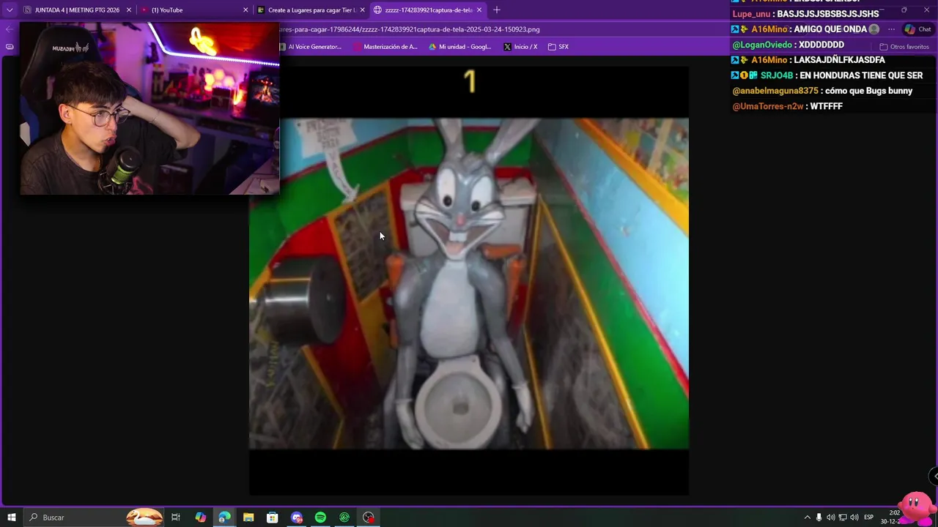The height and width of the screenshot is (527, 938).
Task: Click the YouTube tab favicon
Action: [x=144, y=10]
